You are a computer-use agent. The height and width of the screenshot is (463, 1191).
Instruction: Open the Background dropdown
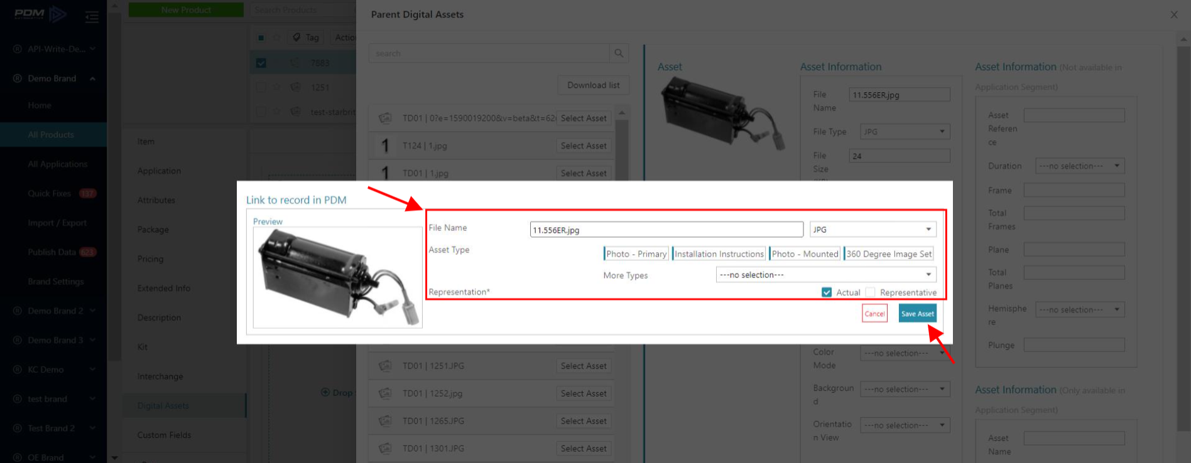[x=905, y=389]
